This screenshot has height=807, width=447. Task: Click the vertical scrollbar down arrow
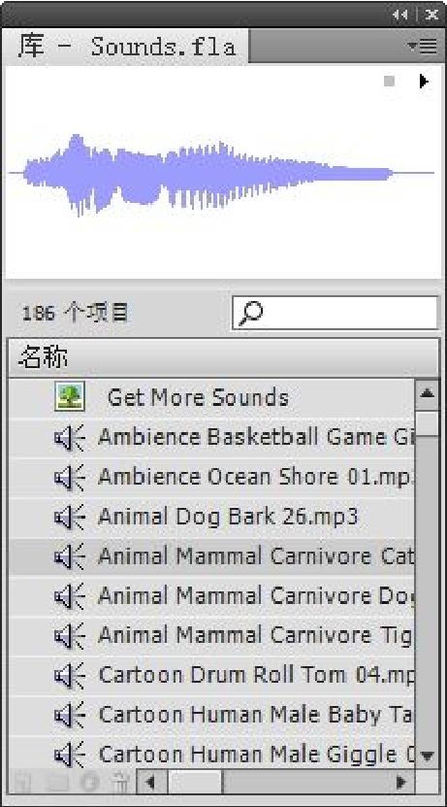click(x=427, y=757)
